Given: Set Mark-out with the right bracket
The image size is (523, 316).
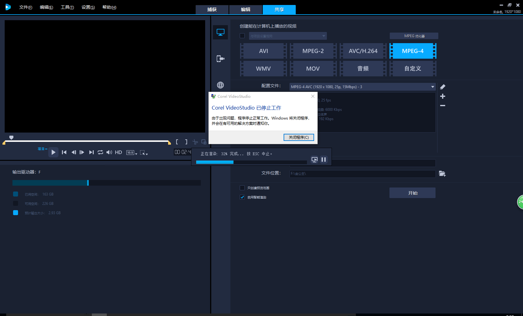Looking at the screenshot, I should (x=186, y=142).
